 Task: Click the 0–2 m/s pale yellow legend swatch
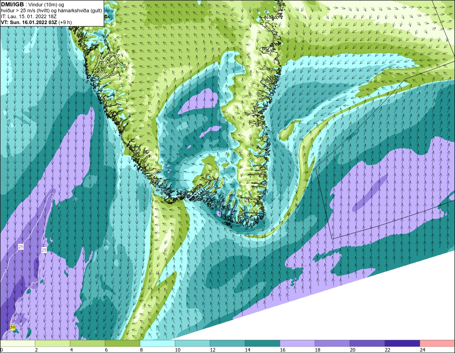click(x=18, y=343)
